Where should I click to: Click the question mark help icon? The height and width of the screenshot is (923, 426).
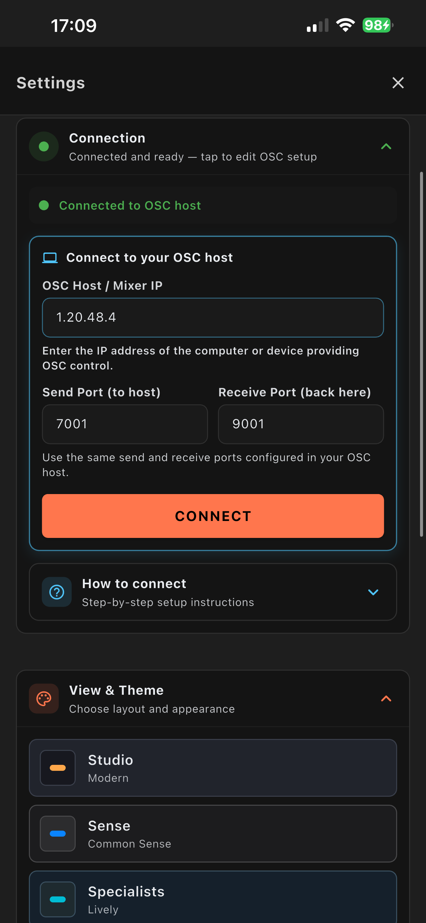[x=56, y=592]
